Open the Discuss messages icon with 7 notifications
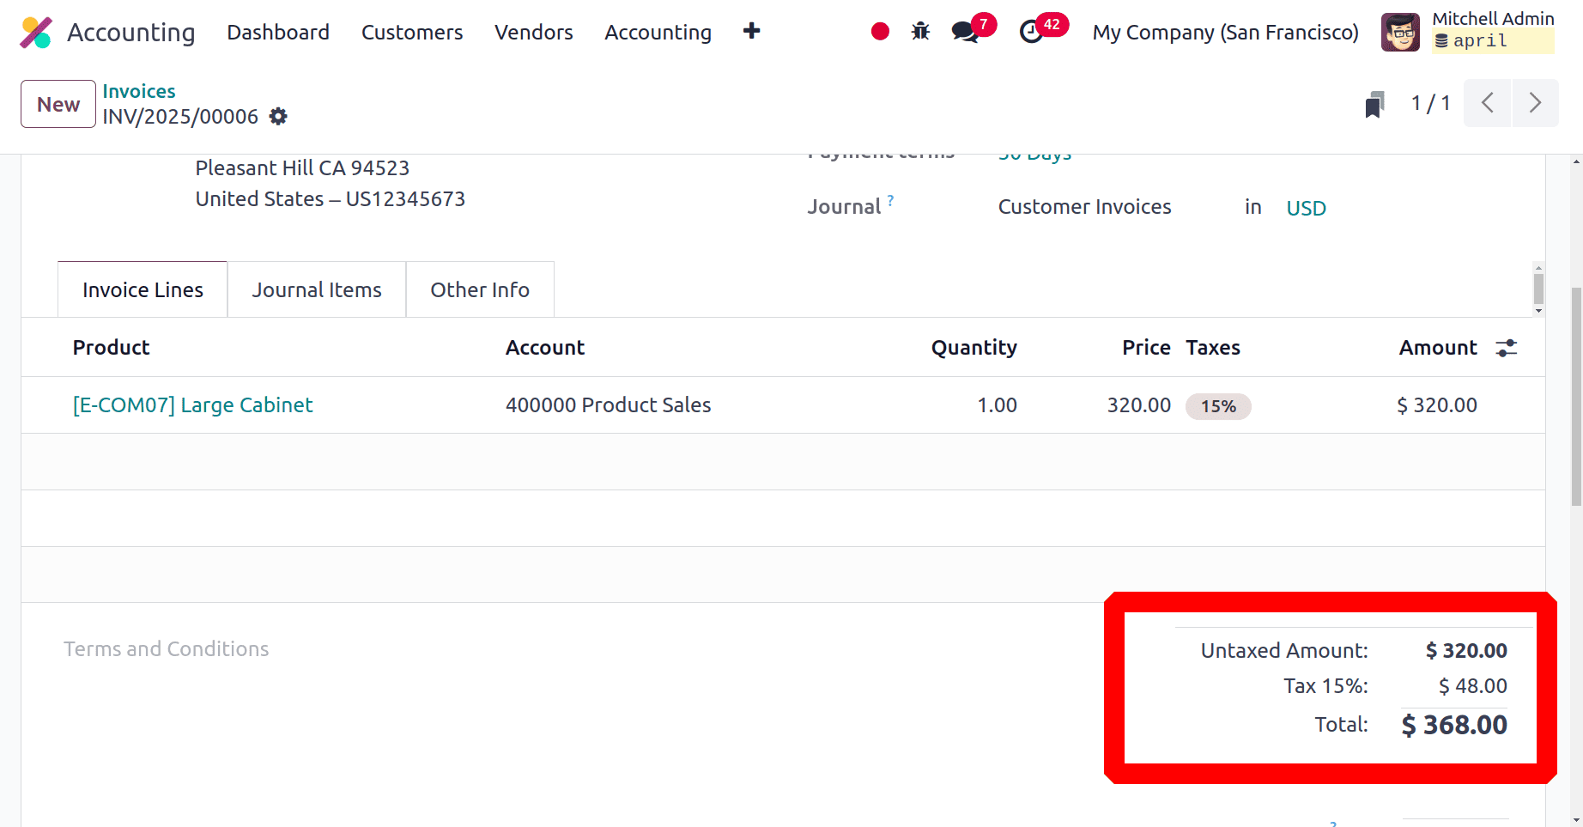1583x827 pixels. (x=963, y=32)
